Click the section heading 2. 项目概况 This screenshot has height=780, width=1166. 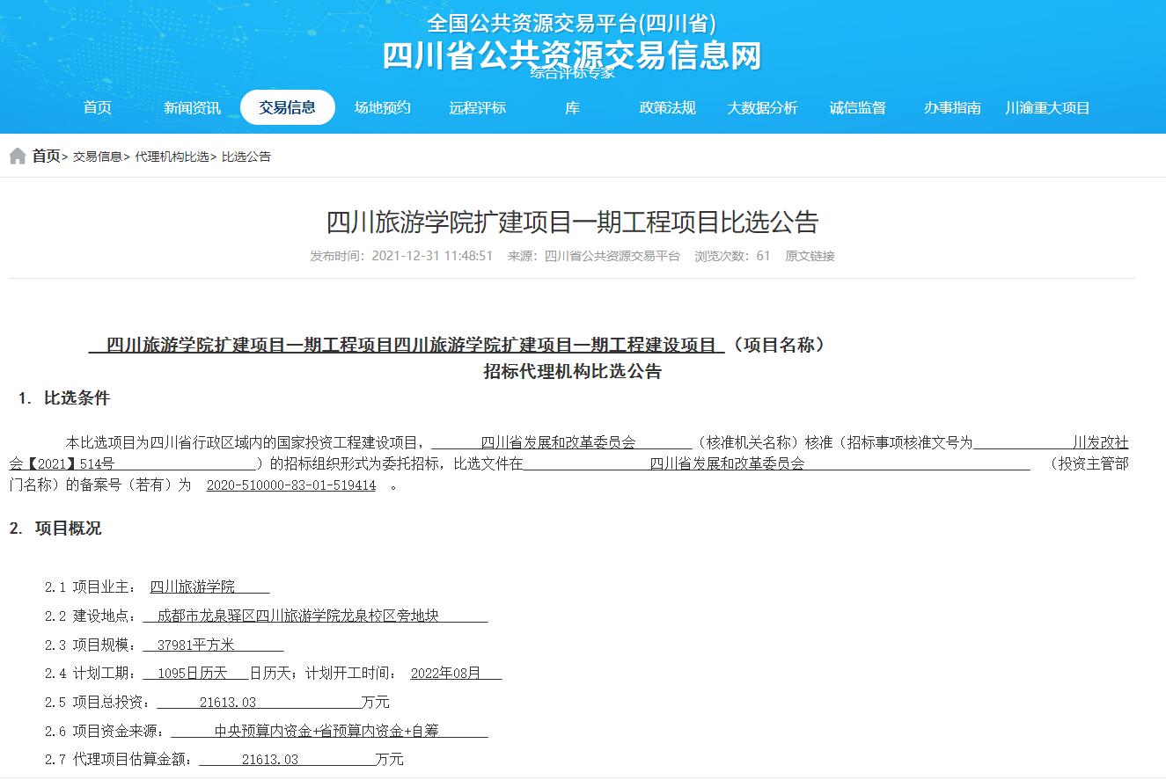[x=55, y=529]
